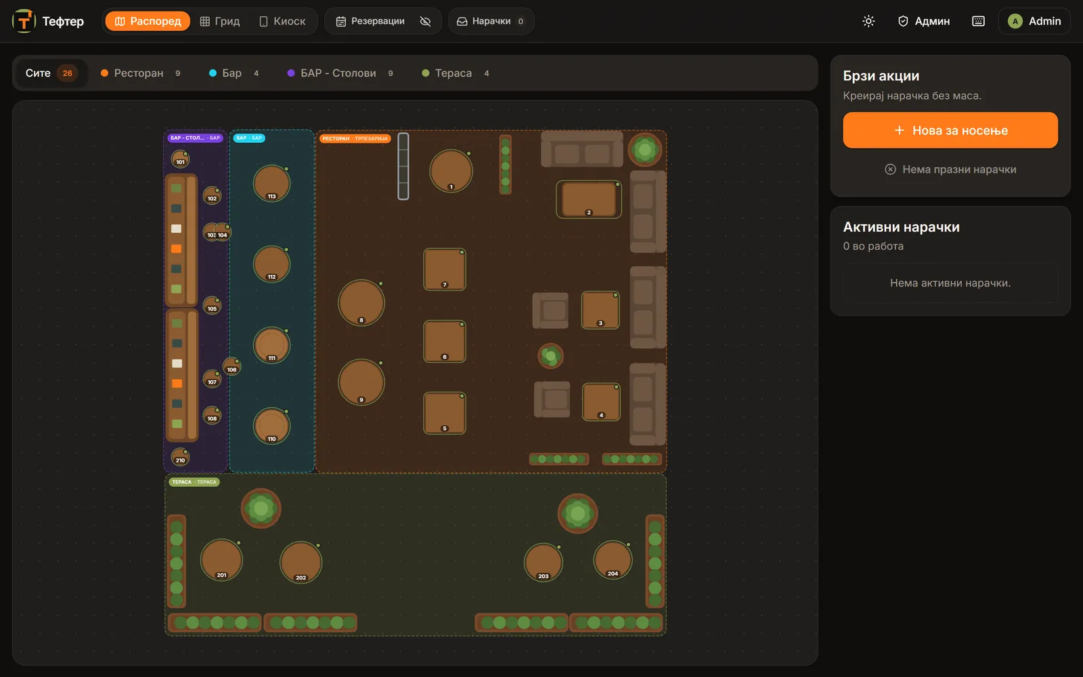Select bar stool 102
Viewport: 1083px width, 677px height.
(212, 196)
